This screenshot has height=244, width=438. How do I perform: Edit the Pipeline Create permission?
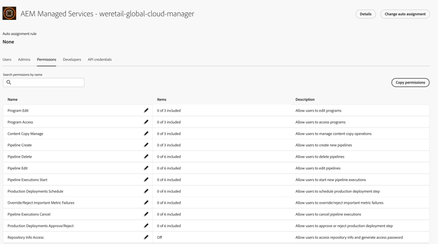click(x=146, y=145)
